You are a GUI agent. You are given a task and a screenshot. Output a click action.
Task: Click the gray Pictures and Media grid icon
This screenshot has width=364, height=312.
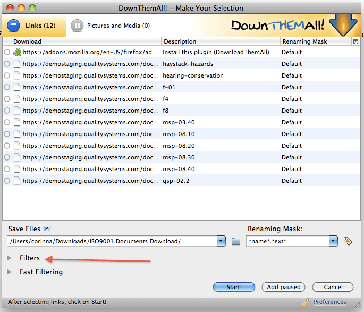tap(77, 26)
